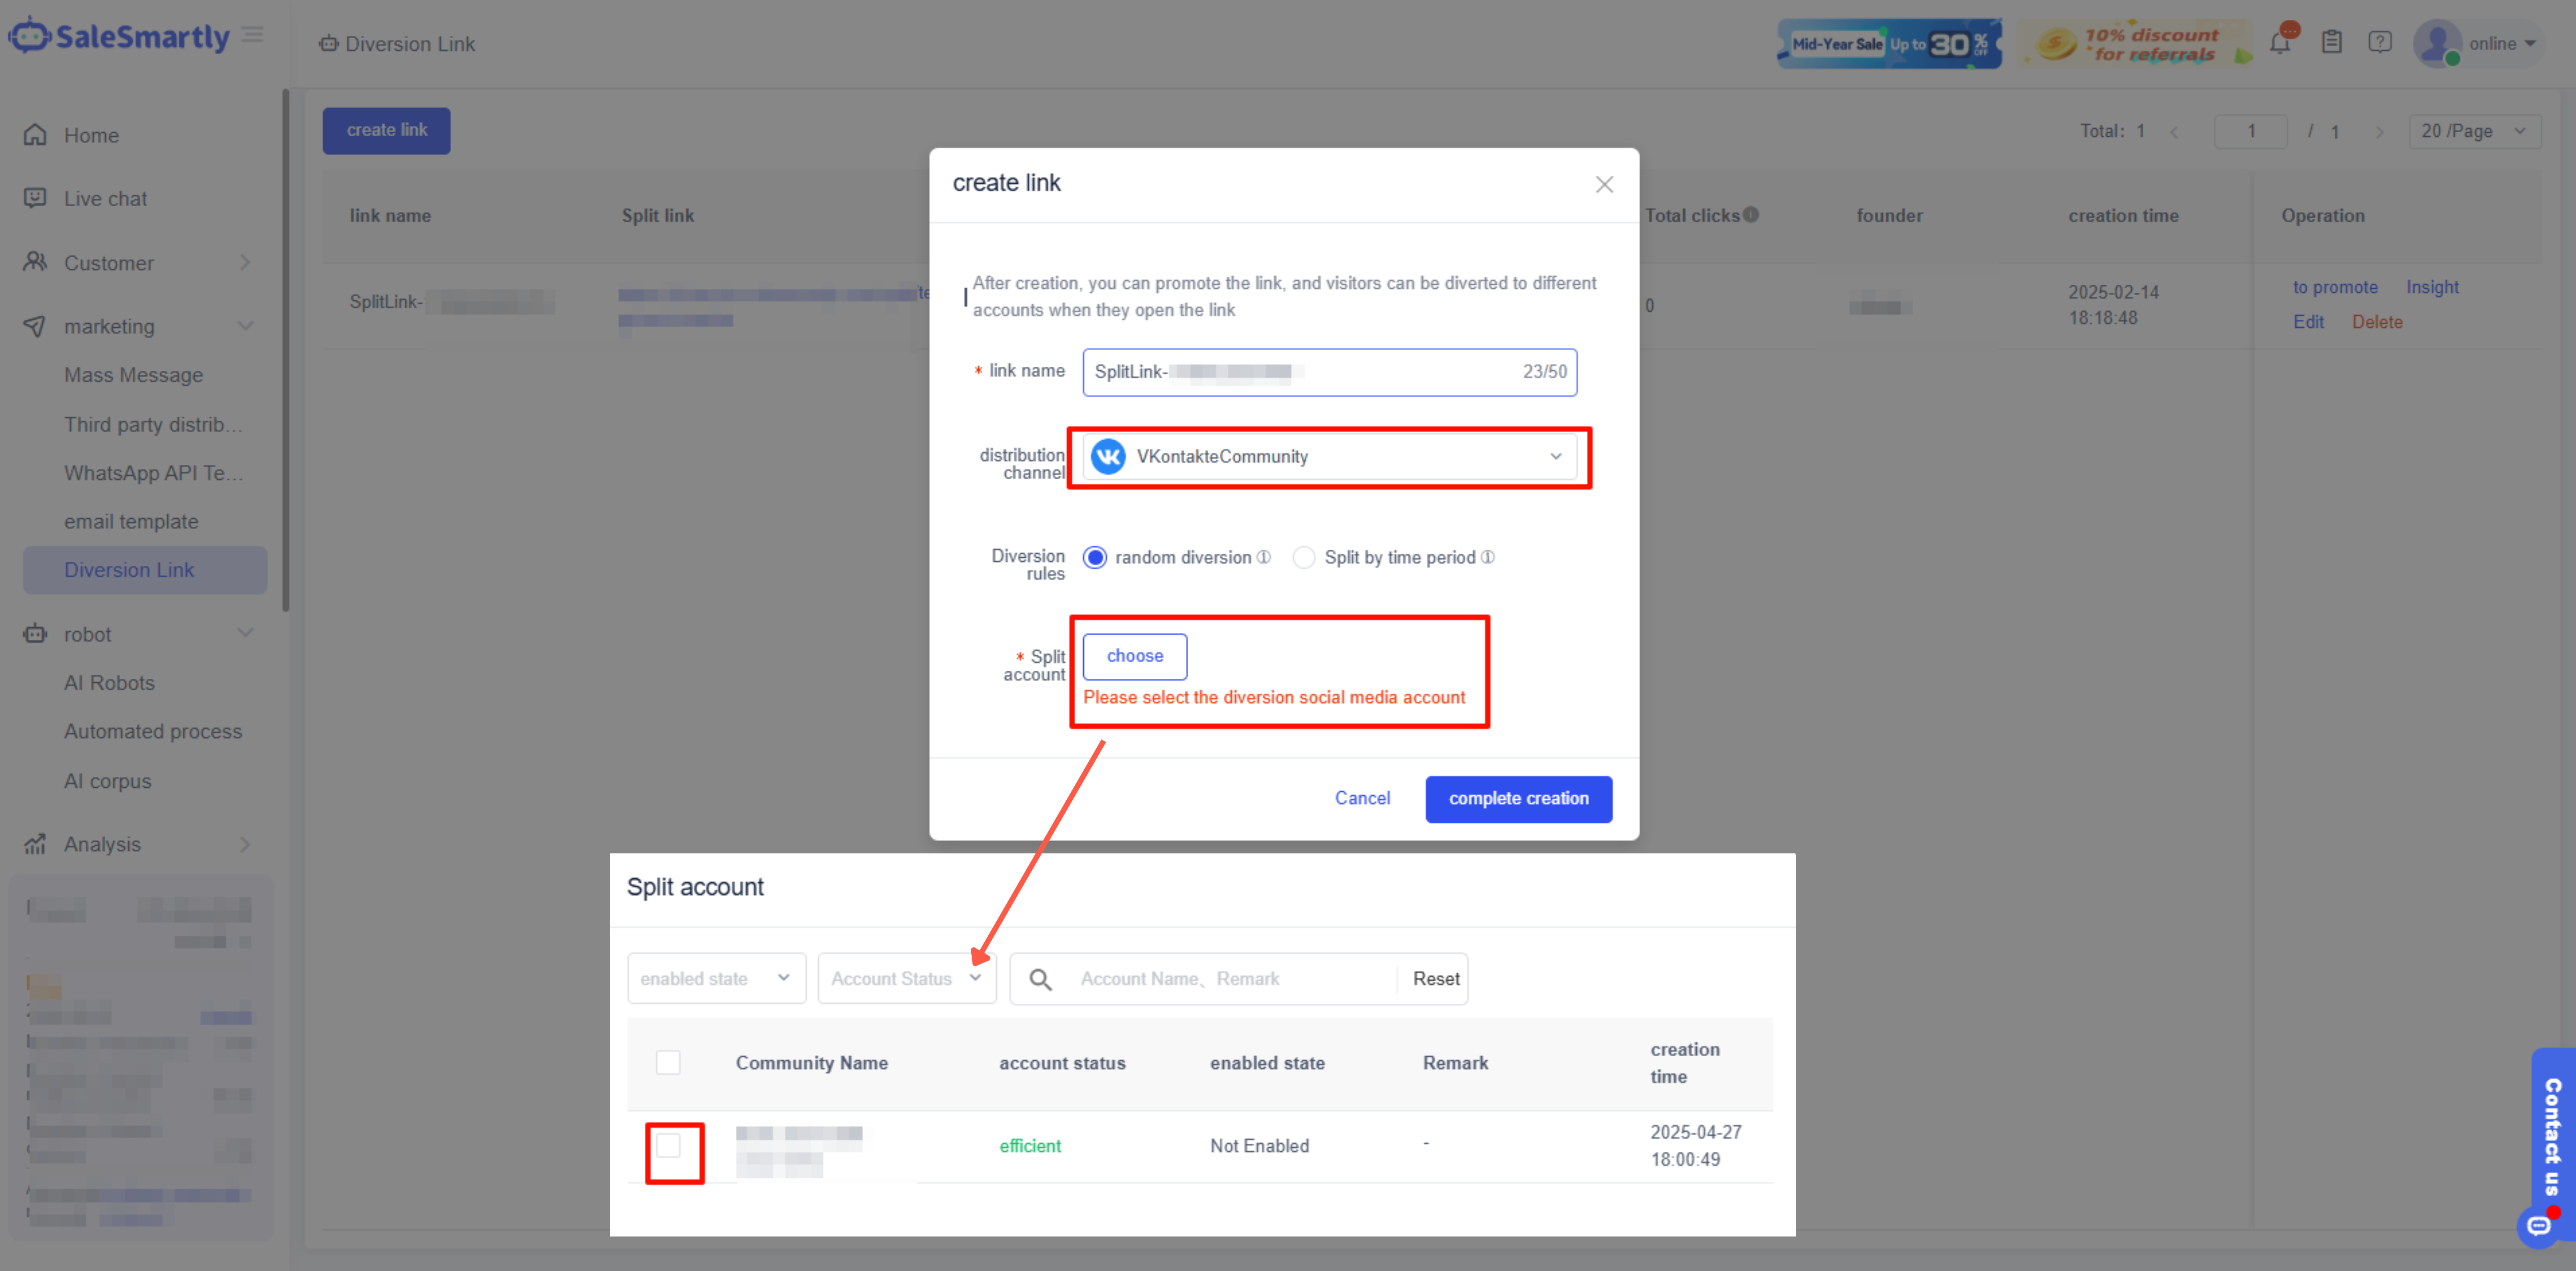Select Split by time period option
This screenshot has width=2576, height=1271.
point(1304,557)
